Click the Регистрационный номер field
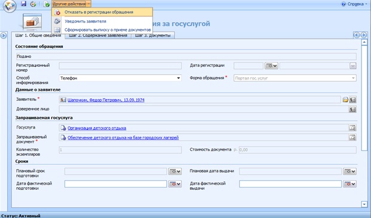Screen dimensions: 371x218 click(120, 66)
